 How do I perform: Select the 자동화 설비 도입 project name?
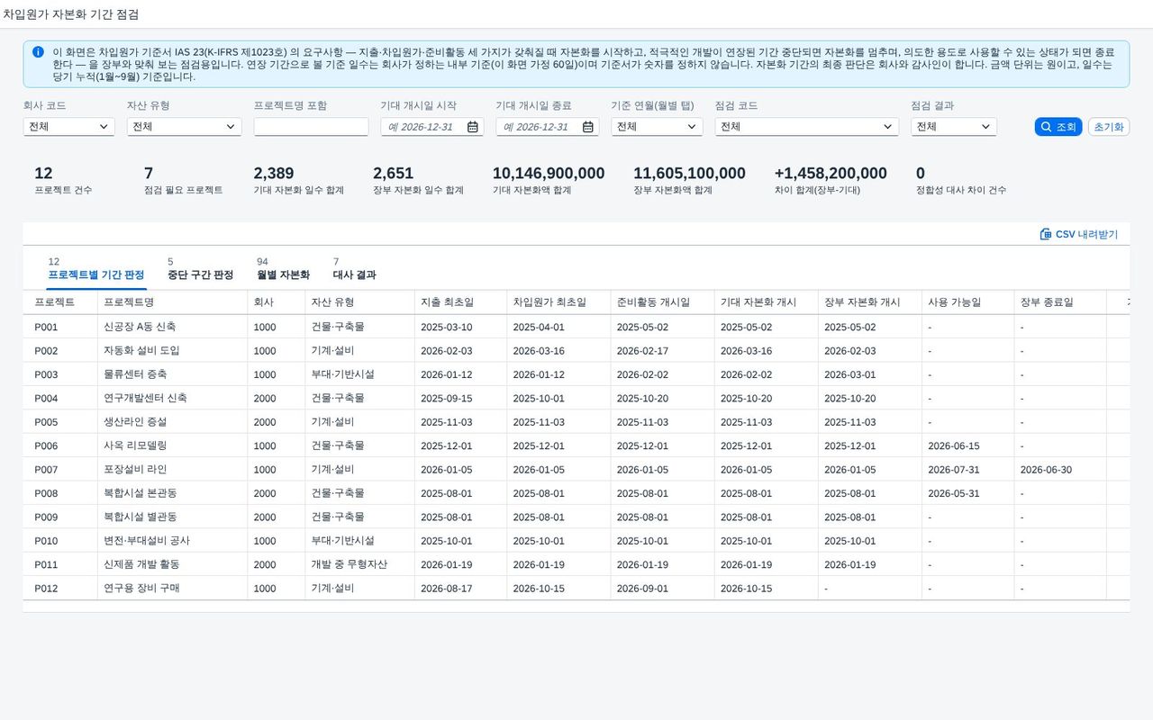point(142,351)
